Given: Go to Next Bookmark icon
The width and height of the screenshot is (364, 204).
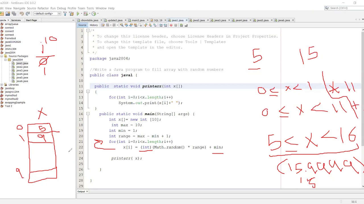Looking at the screenshot, I should (150, 25).
